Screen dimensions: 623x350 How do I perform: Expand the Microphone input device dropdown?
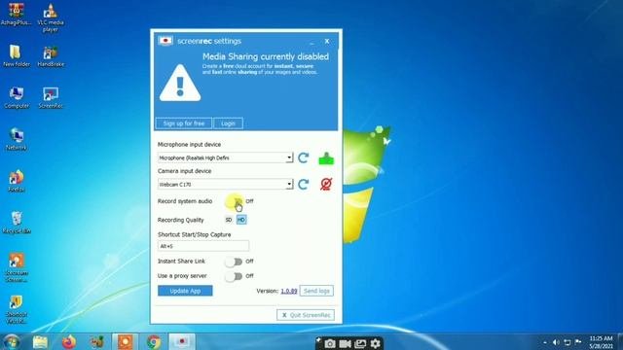tap(289, 157)
